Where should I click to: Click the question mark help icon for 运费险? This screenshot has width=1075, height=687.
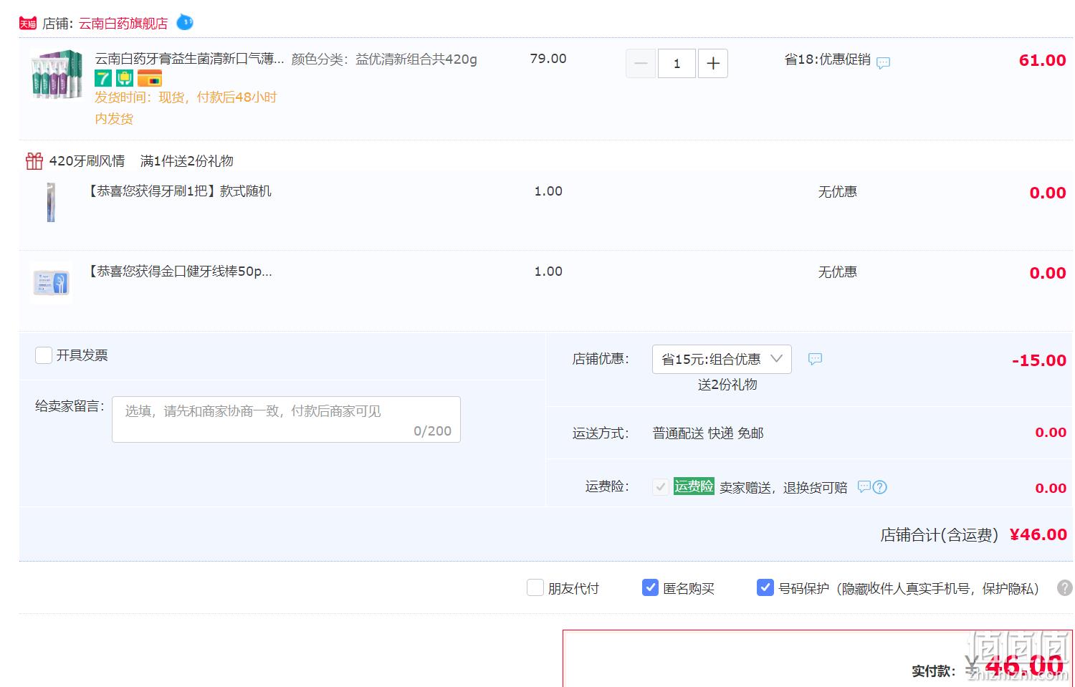tap(880, 487)
